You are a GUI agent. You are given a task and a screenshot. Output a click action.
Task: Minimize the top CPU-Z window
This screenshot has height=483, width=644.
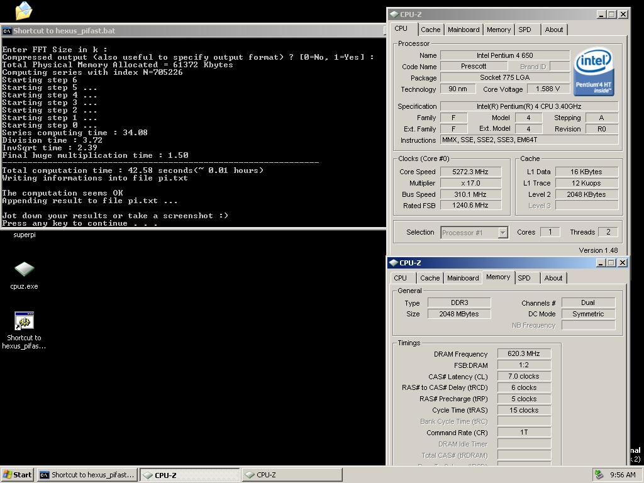(602, 14)
